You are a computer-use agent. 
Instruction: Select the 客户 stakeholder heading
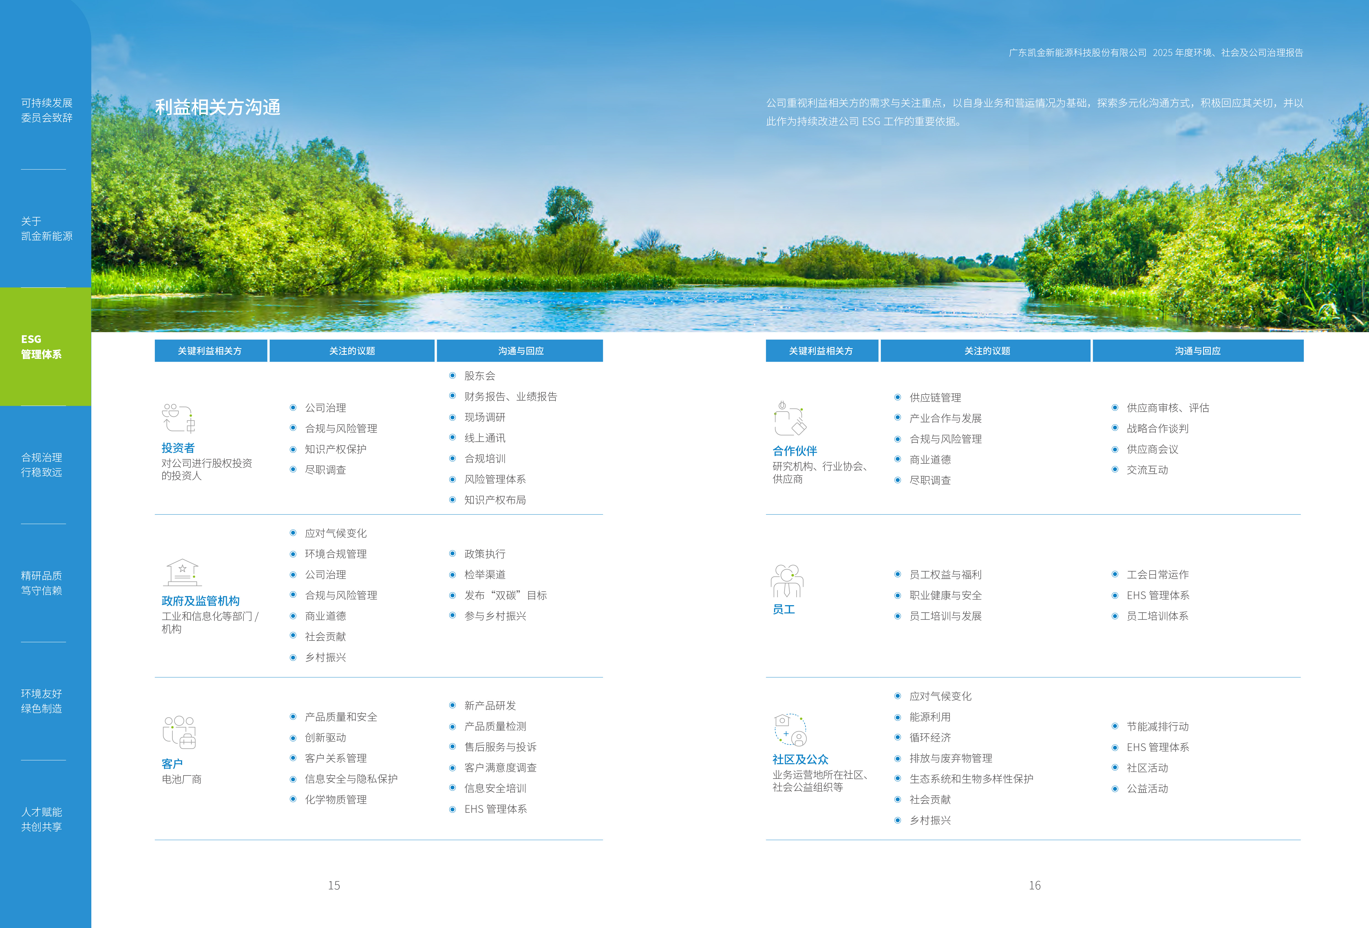click(172, 764)
